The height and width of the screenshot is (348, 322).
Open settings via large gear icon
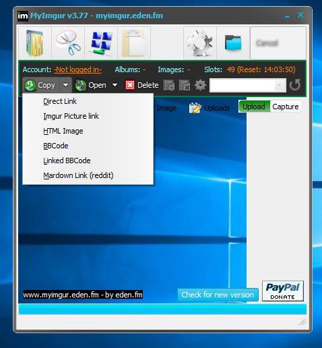click(x=200, y=43)
